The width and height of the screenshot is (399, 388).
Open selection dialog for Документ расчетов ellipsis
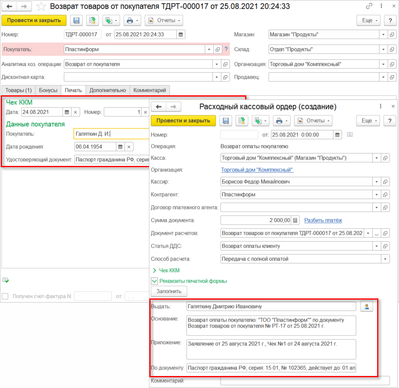[377, 233]
